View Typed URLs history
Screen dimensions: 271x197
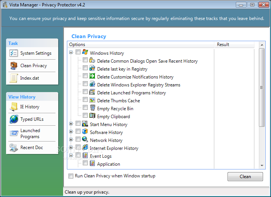[x=32, y=119]
